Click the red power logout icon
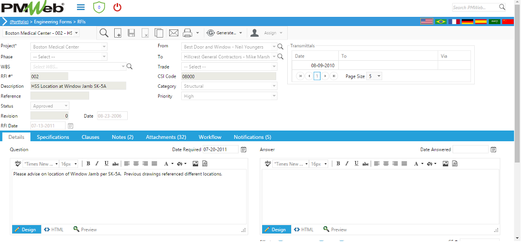 [x=117, y=7]
